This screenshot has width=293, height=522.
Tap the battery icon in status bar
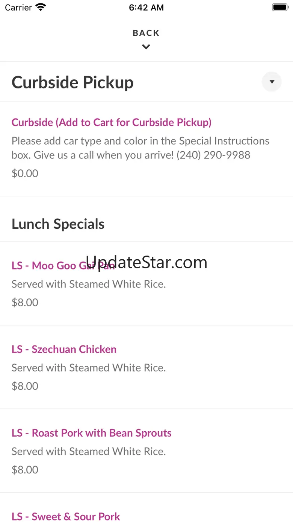279,7
